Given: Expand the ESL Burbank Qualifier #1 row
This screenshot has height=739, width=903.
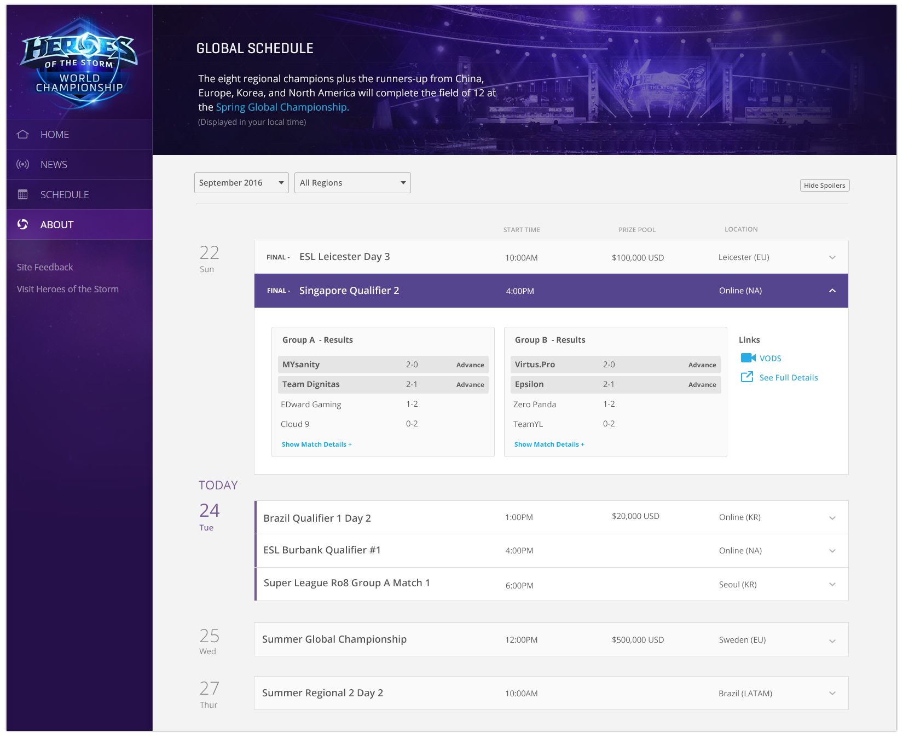Looking at the screenshot, I should (x=551, y=551).
